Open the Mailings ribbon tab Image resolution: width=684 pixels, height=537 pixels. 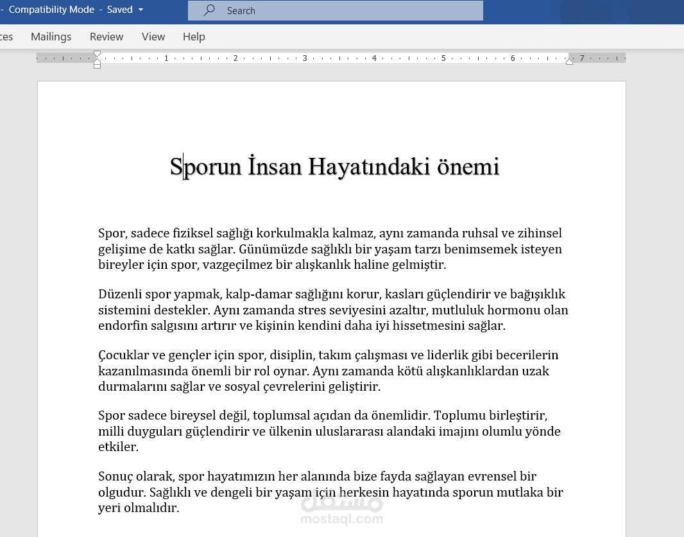(x=51, y=37)
